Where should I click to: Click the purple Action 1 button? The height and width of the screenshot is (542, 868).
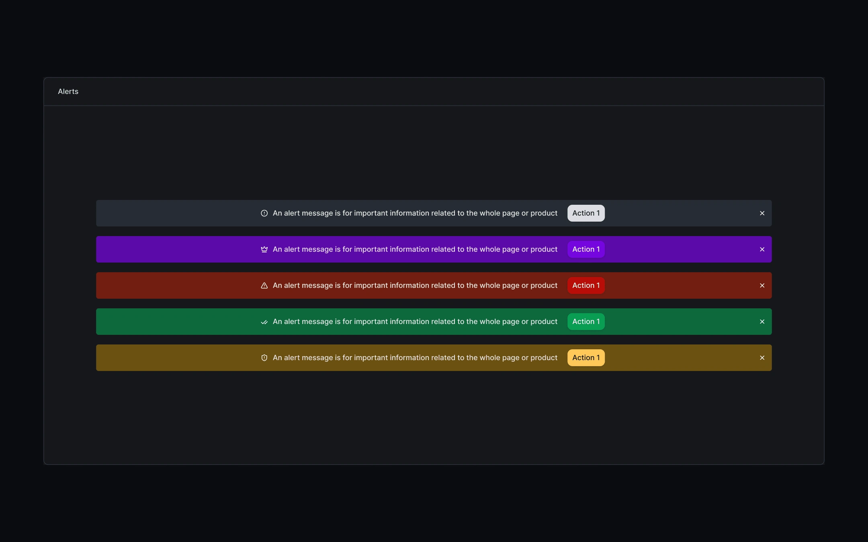coord(586,249)
